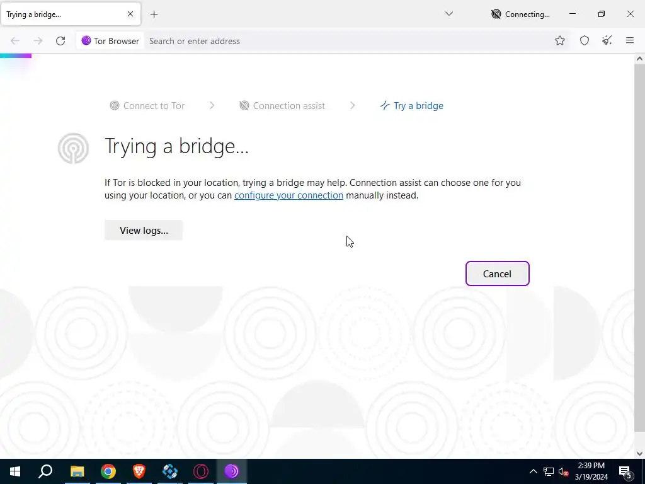This screenshot has width=645, height=484.
Task: Open network status tray icon
Action: point(549,471)
